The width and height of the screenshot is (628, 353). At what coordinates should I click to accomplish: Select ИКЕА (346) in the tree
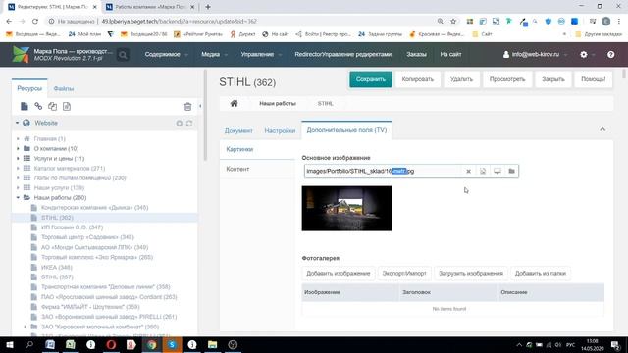[57, 268]
